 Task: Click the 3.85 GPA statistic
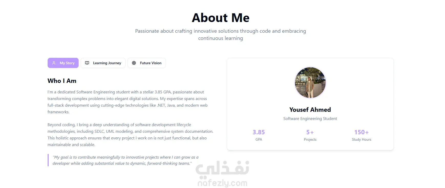pos(259,132)
